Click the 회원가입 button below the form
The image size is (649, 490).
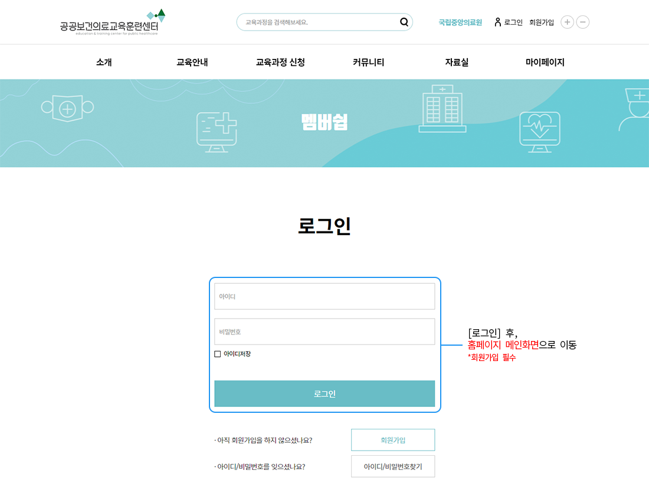[x=393, y=439]
